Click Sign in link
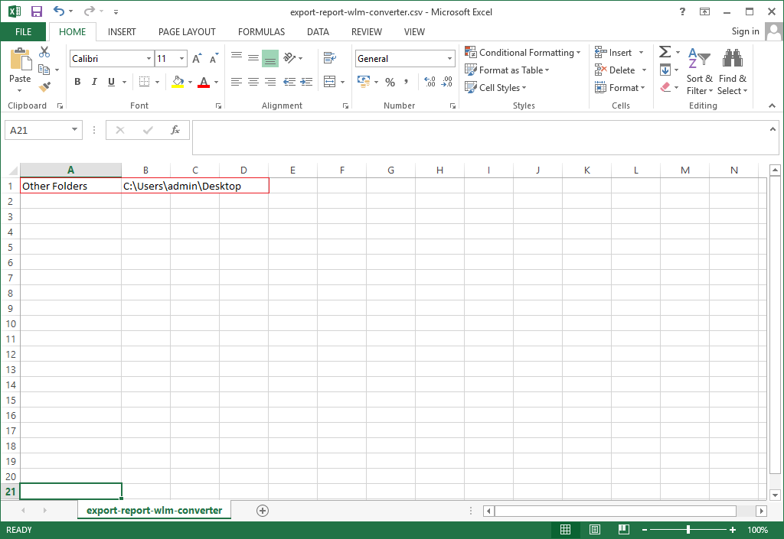This screenshot has height=539, width=784. pos(745,31)
